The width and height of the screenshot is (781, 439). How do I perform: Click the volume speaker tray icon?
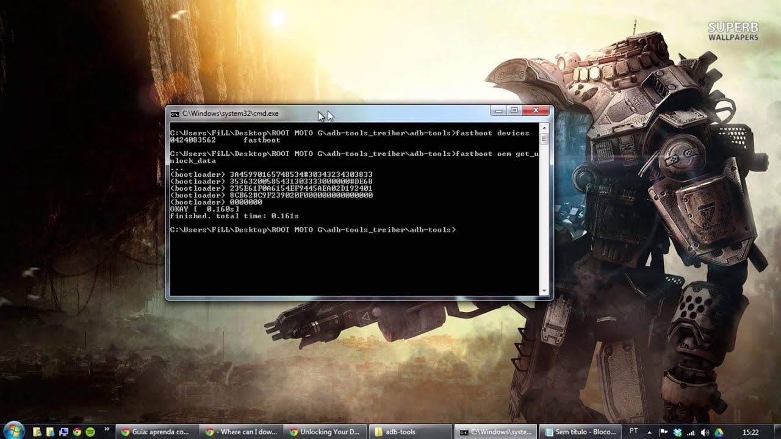(x=705, y=432)
